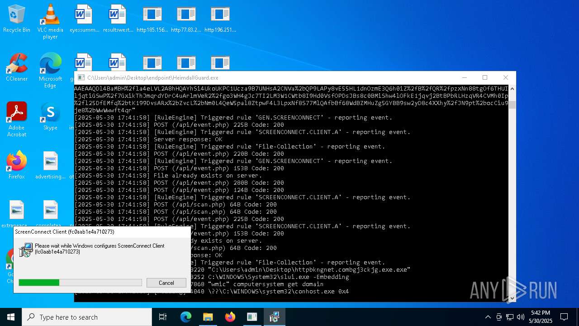
Task: Click the ScreenConnect installer icon in the dialog
Action: (26, 249)
